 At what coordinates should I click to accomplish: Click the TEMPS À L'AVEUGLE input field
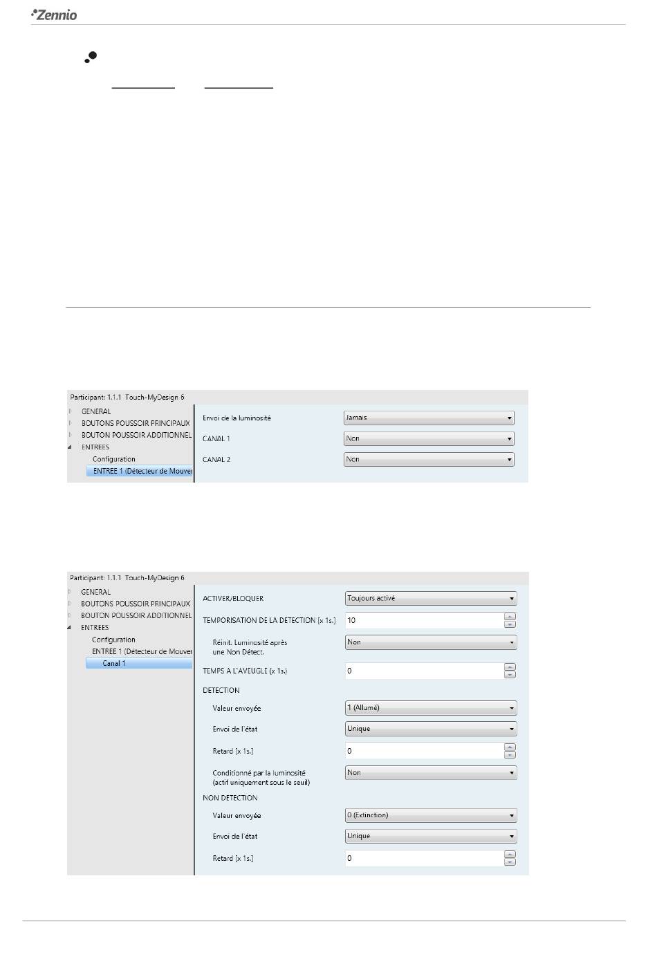[424, 671]
